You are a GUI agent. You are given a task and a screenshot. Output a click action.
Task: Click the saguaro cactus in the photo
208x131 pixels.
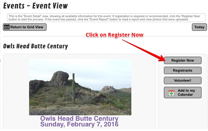(x=73, y=87)
